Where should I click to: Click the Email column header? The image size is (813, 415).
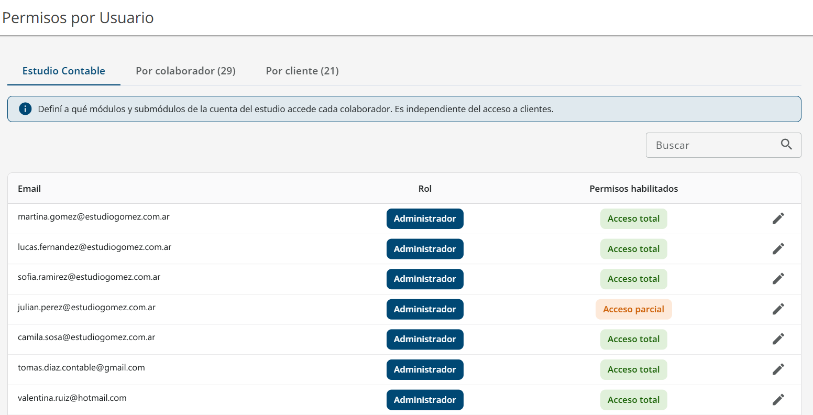pyautogui.click(x=29, y=189)
